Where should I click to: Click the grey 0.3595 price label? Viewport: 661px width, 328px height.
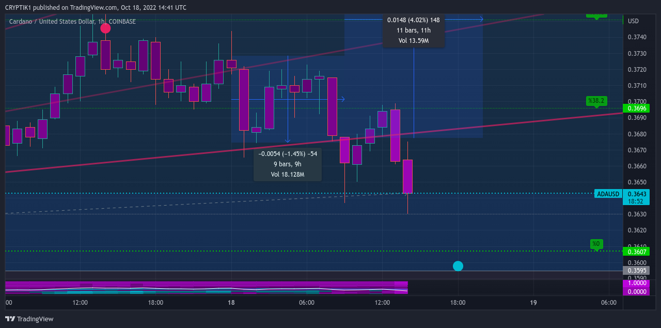637,270
